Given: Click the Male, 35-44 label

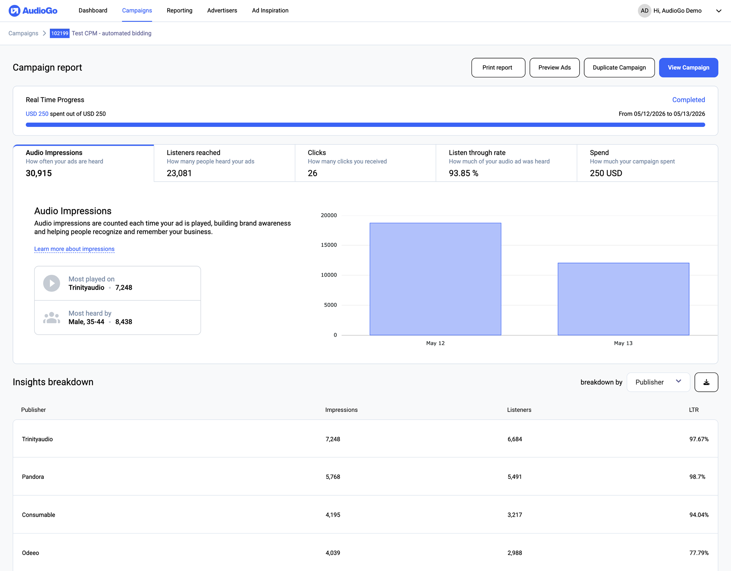Looking at the screenshot, I should 86,322.
